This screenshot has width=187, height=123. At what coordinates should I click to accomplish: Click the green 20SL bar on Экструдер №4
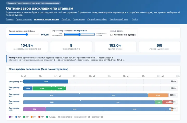(158, 102)
